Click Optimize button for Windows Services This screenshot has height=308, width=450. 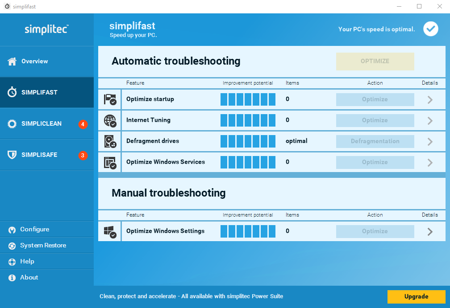tap(375, 162)
